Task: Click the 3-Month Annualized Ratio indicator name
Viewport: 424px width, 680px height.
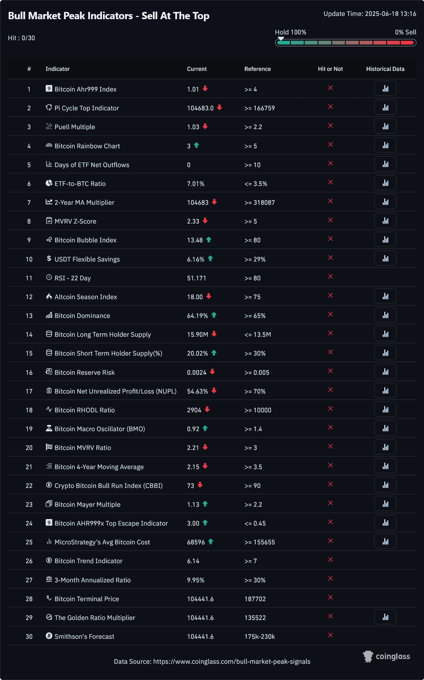Action: (93, 580)
